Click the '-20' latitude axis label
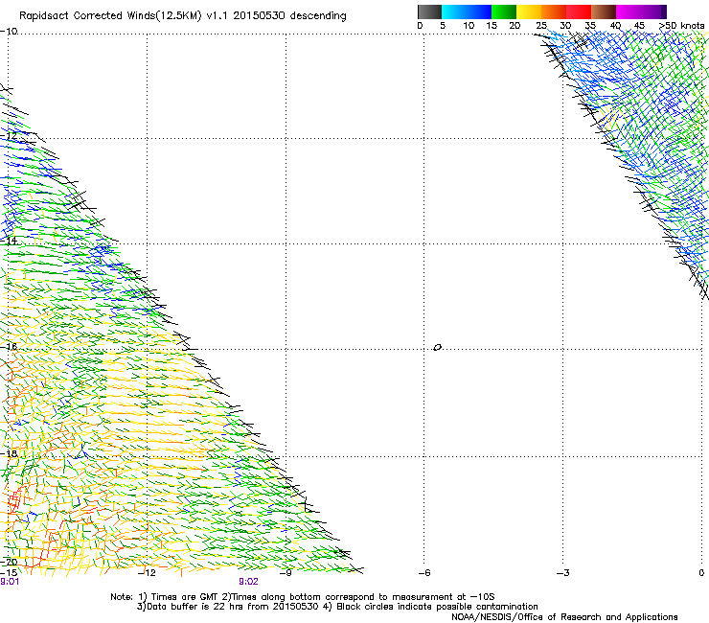Viewport: 709px width, 623px height. (x=9, y=562)
